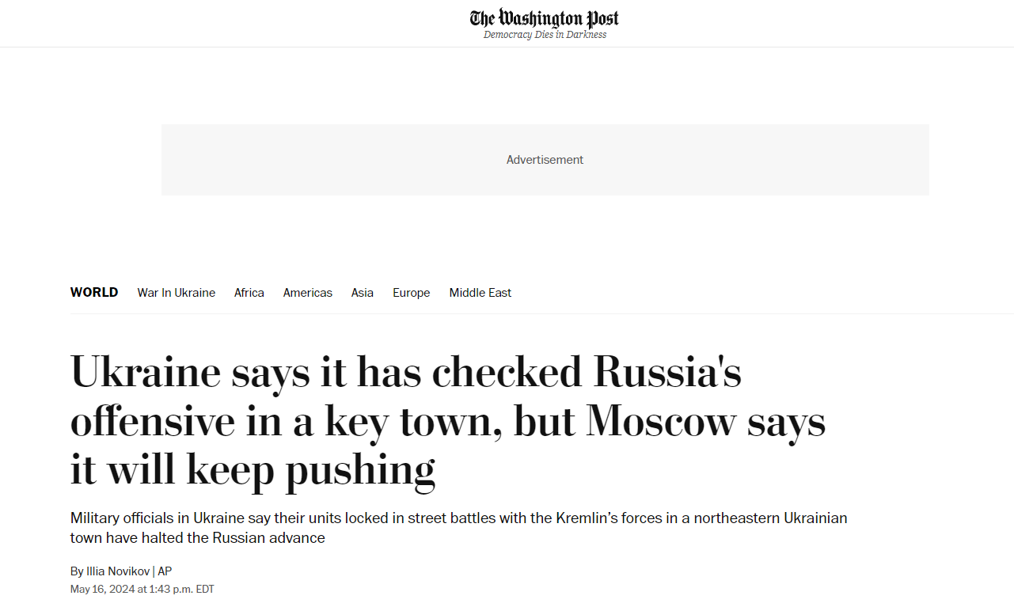Image resolution: width=1014 pixels, height=607 pixels.
Task: Click the "By" label before author name
Action: (77, 571)
